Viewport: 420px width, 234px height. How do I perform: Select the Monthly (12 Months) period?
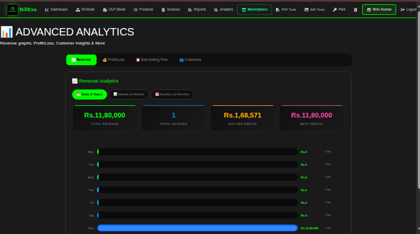tap(172, 94)
